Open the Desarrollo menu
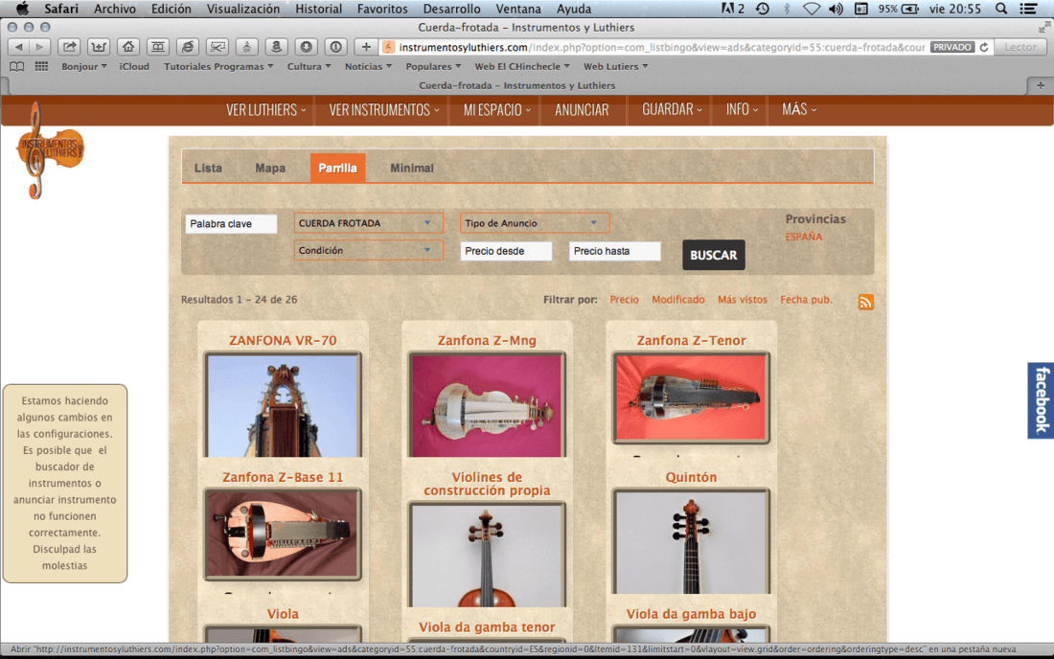Viewport: 1054px width, 659px height. (x=451, y=9)
